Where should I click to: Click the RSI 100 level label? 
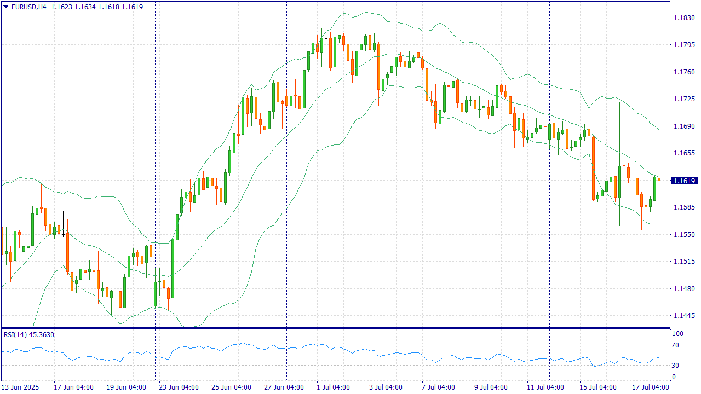click(x=677, y=334)
